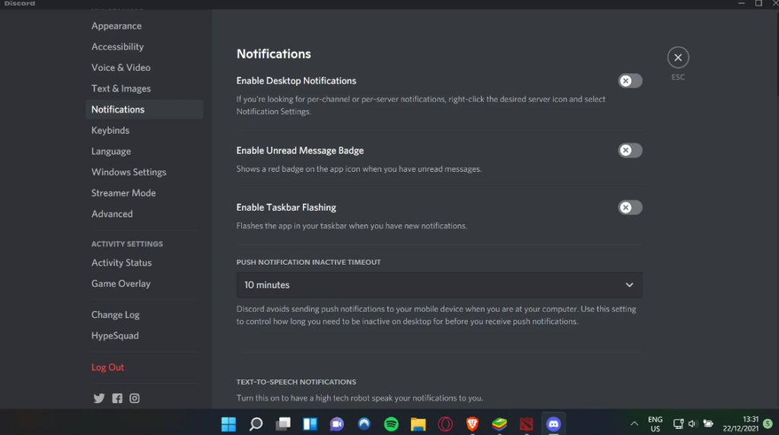Open Discord's Twitter page icon
779x435 pixels.
click(99, 398)
